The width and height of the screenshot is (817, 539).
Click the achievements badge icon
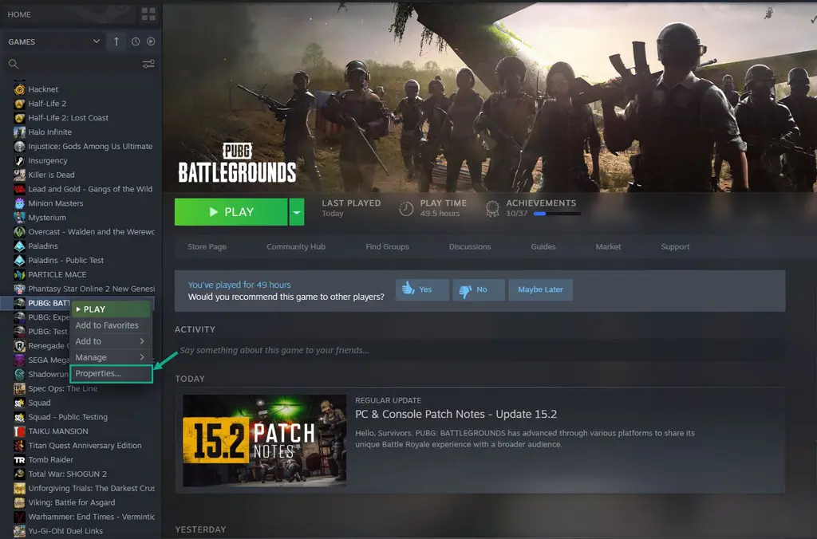tap(491, 208)
